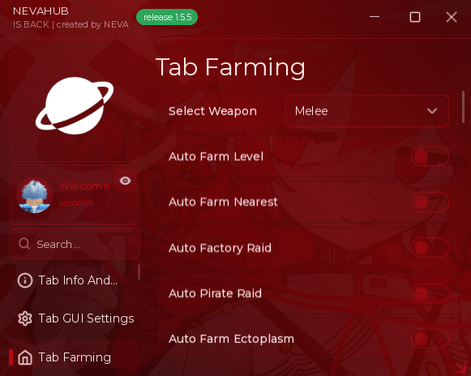471x376 pixels.
Task: Turn on Auto Farm Nearest
Action: click(x=430, y=202)
